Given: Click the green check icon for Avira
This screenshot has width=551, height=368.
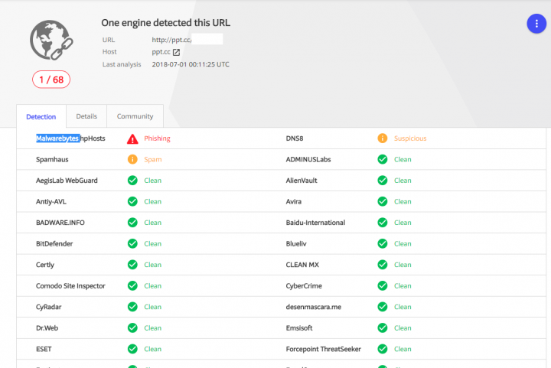Looking at the screenshot, I should tap(382, 202).
